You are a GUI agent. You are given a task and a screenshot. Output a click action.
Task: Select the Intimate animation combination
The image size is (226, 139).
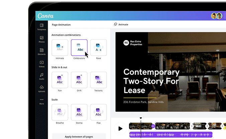coord(60,48)
